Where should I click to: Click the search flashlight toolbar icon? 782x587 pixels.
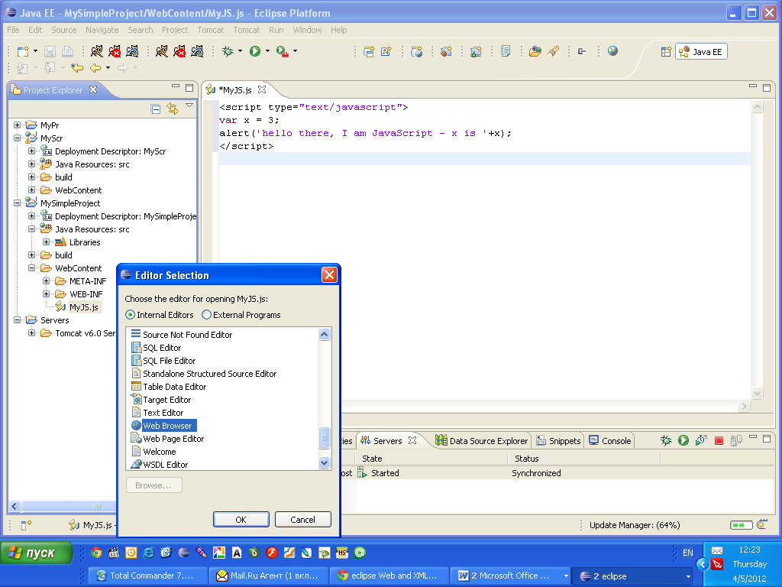[x=553, y=51]
